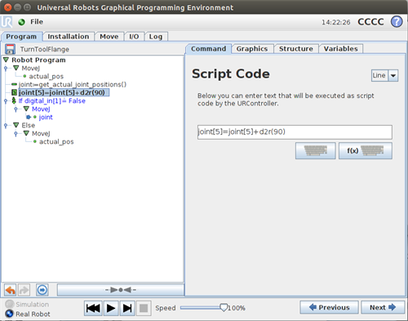Viewport: 408px width, 321px height.
Task: Select the Command tab
Action: (209, 49)
